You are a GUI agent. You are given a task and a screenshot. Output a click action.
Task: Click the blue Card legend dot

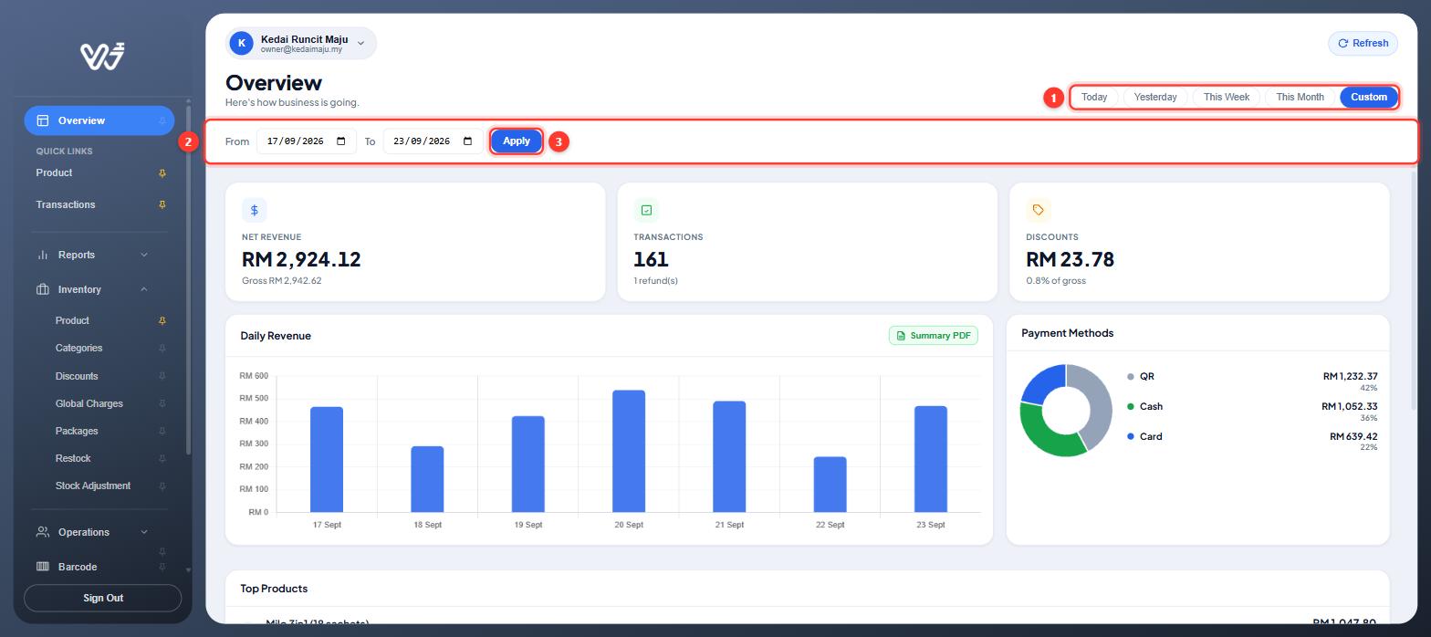pyautogui.click(x=1131, y=436)
